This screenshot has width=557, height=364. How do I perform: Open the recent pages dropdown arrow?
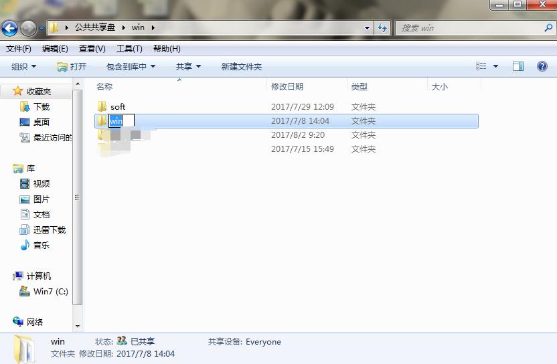[42, 28]
